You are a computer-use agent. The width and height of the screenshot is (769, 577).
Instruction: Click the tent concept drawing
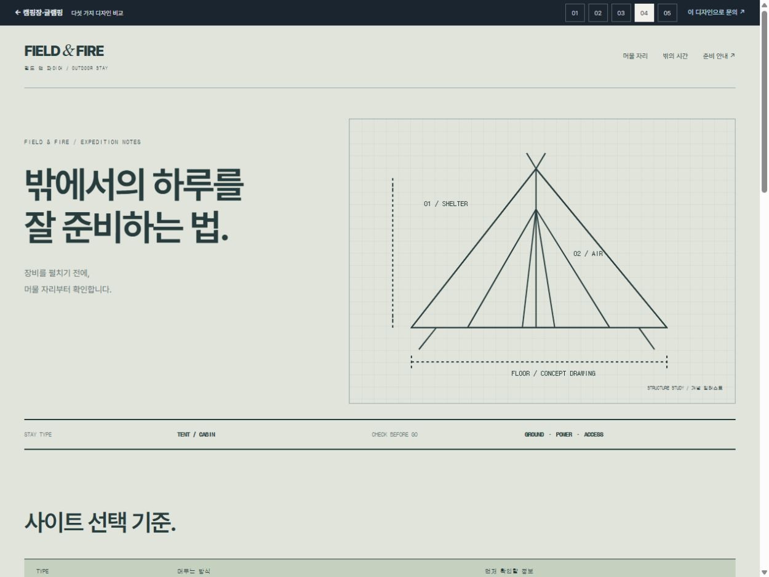[542, 261]
